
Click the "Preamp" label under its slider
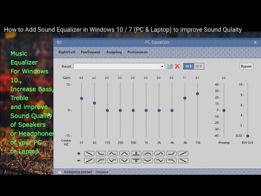point(224,143)
